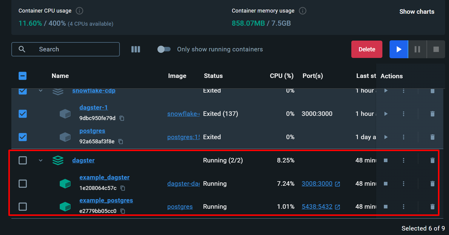This screenshot has width=449, height=235.
Task: Uncheck the dagster-1 container checkbox
Action: coord(23,114)
